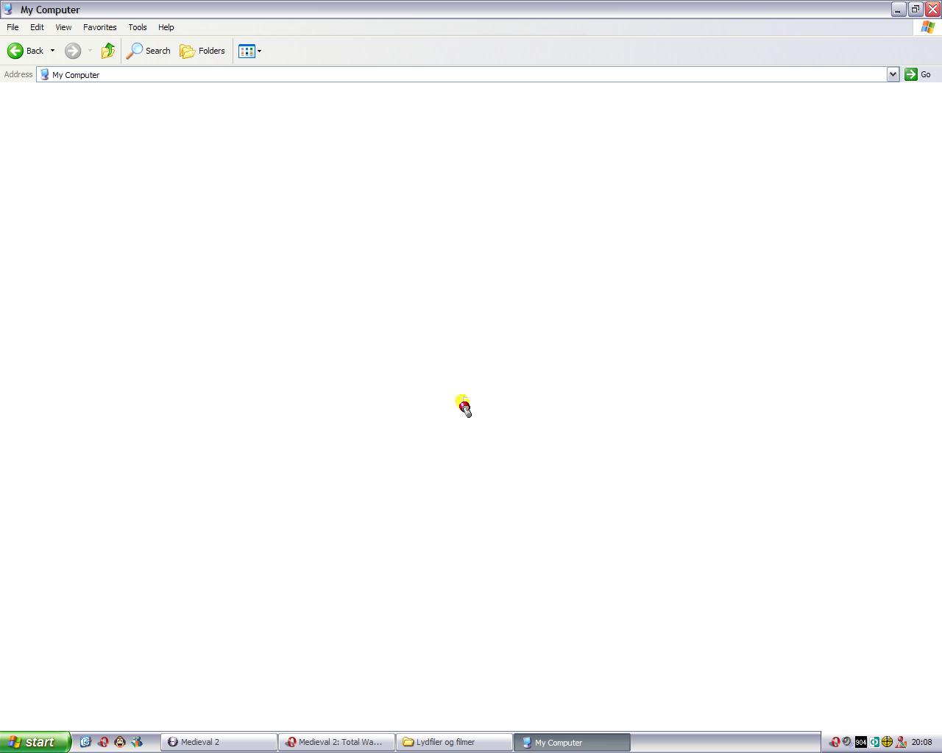Launch the monkey face Quick Launch icon
This screenshot has width=942, height=753.
click(x=120, y=742)
